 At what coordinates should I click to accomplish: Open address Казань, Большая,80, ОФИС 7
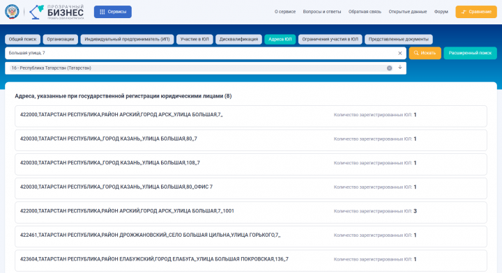click(x=251, y=188)
